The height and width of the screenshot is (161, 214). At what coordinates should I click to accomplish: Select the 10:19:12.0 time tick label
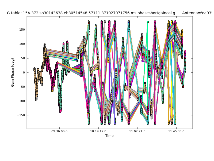coord(98,131)
